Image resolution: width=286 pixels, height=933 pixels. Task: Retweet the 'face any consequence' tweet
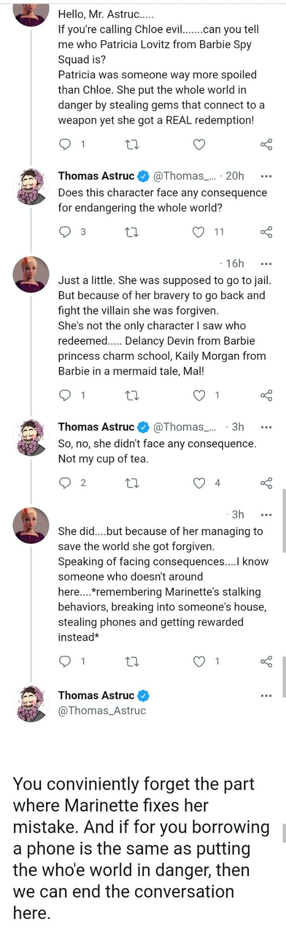pyautogui.click(x=132, y=232)
